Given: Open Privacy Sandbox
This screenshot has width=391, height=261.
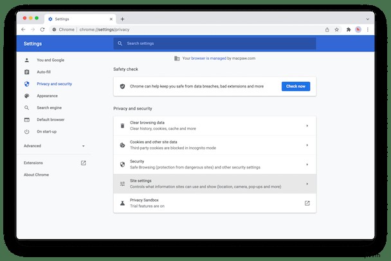Looking at the screenshot, I should click(215, 203).
